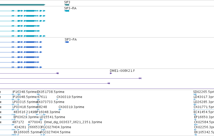Select feature labeled 2666533
Screen dimensions: 214x136
coord(35,127)
